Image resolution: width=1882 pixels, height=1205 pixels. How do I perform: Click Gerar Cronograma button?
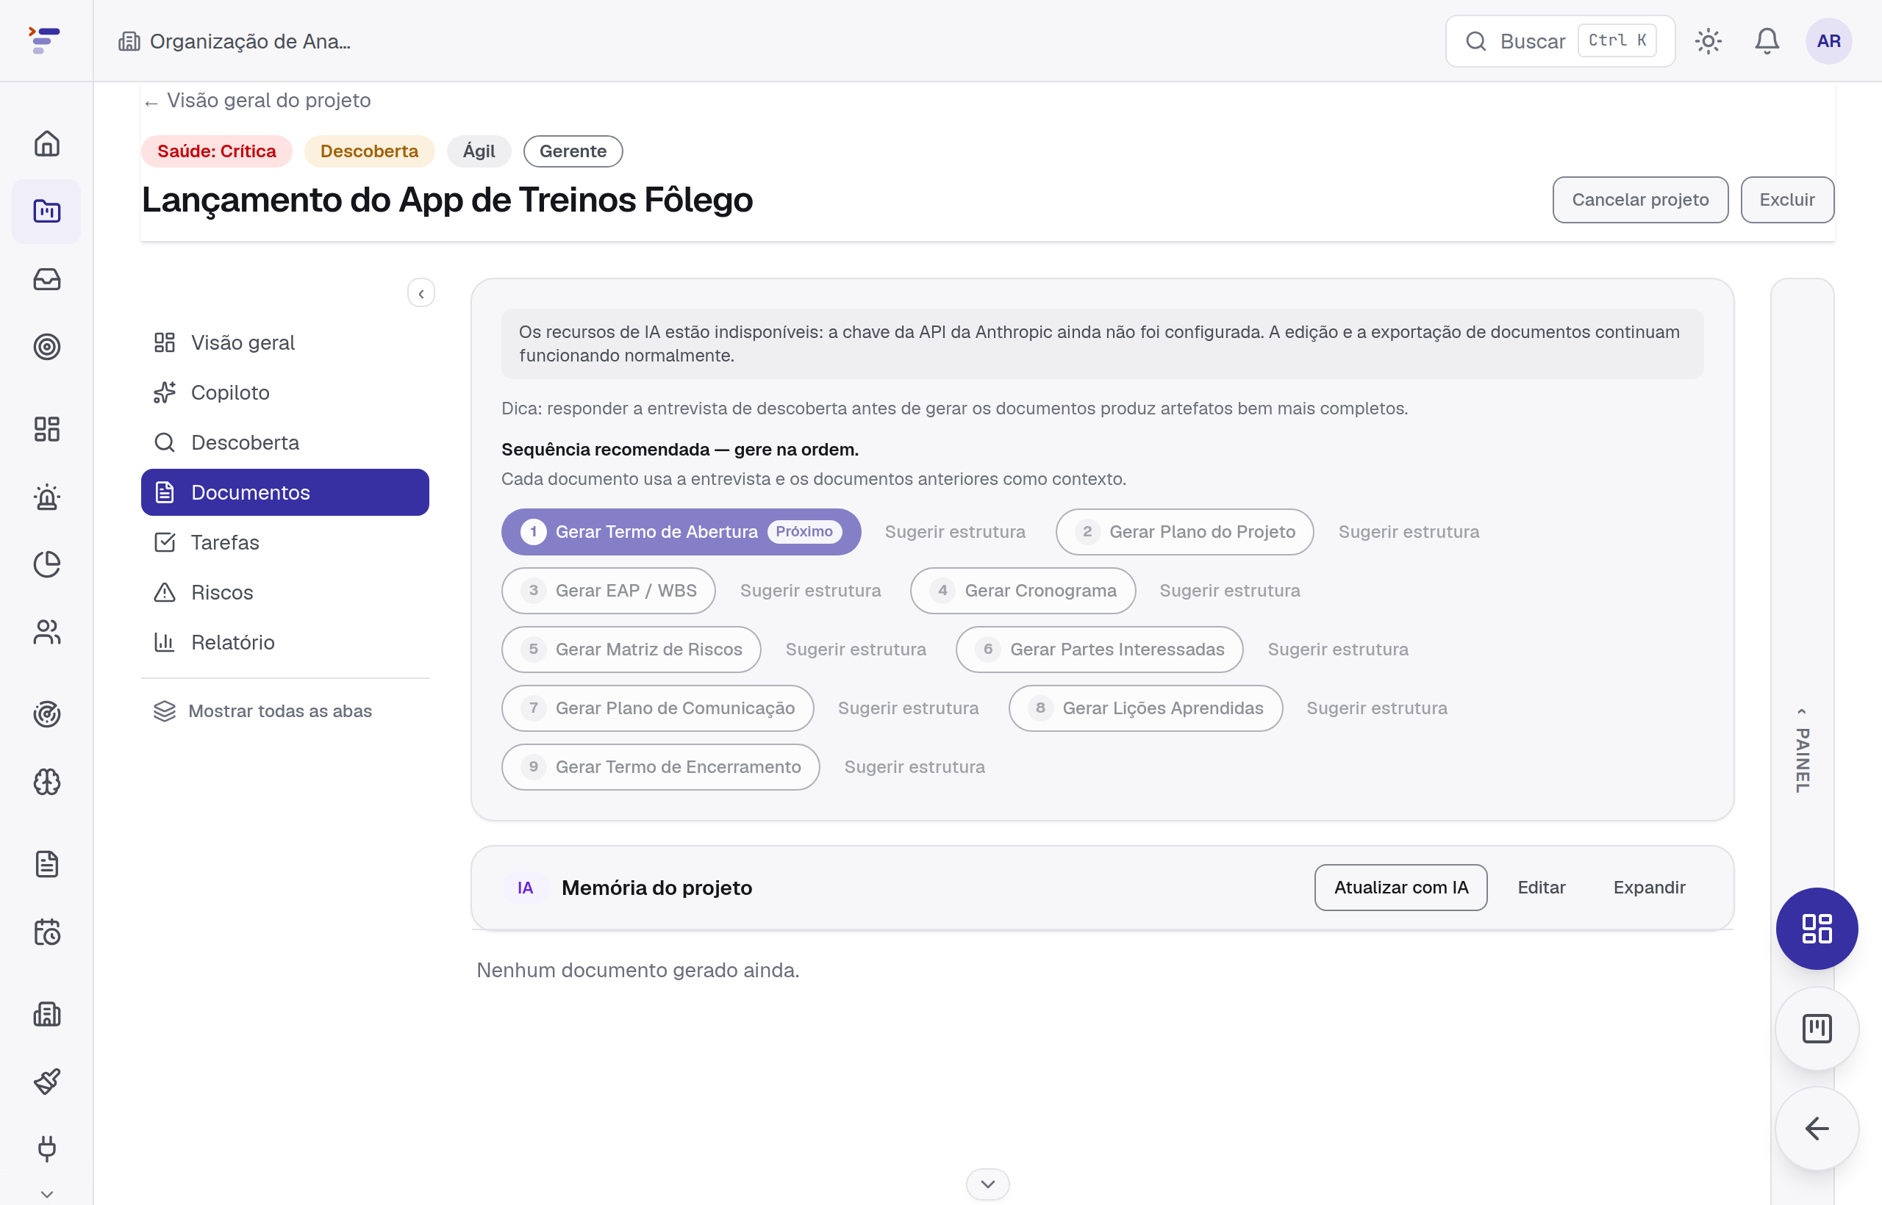point(1023,591)
